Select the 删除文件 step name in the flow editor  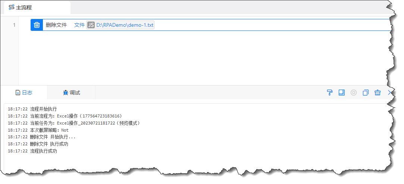coord(56,25)
